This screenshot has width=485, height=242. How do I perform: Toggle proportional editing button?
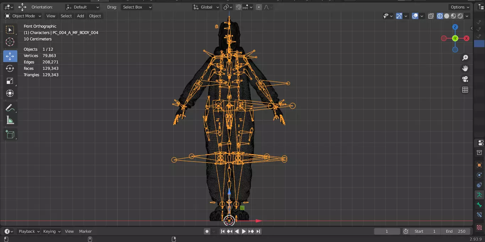pos(259,7)
